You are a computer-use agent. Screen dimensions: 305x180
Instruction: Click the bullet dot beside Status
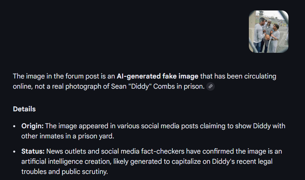(15, 152)
